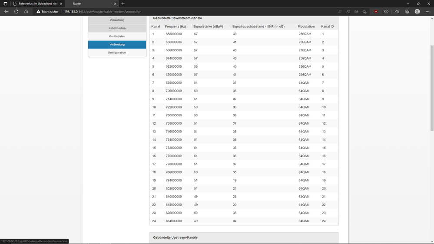This screenshot has height=244, width=434.
Task: Click SNR value 34 in channel 24 row
Action: click(x=235, y=221)
